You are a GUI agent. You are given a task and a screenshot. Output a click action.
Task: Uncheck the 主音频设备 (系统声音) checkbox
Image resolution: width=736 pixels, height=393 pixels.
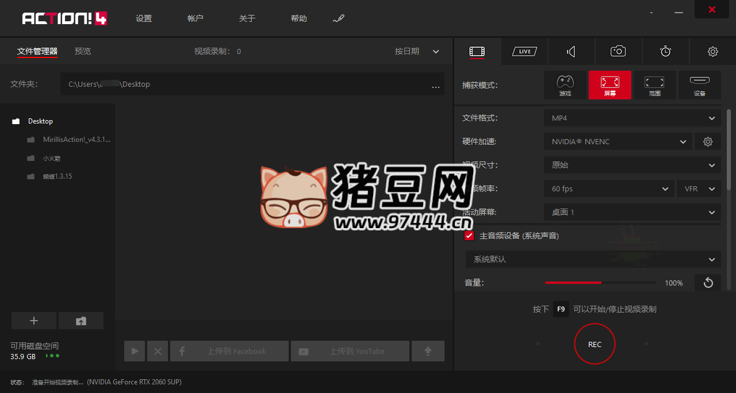pyautogui.click(x=469, y=236)
